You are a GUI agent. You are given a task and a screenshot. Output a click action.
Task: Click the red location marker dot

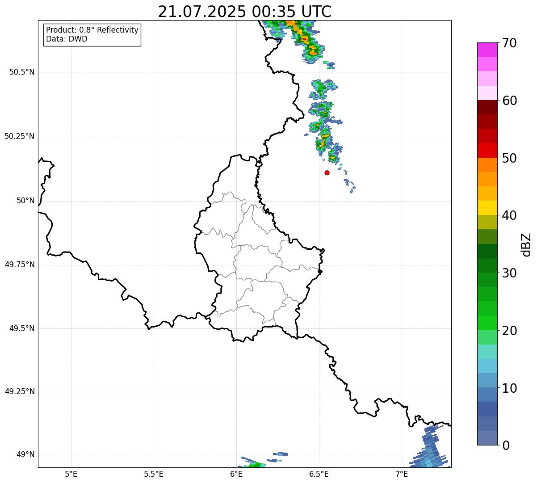(327, 172)
